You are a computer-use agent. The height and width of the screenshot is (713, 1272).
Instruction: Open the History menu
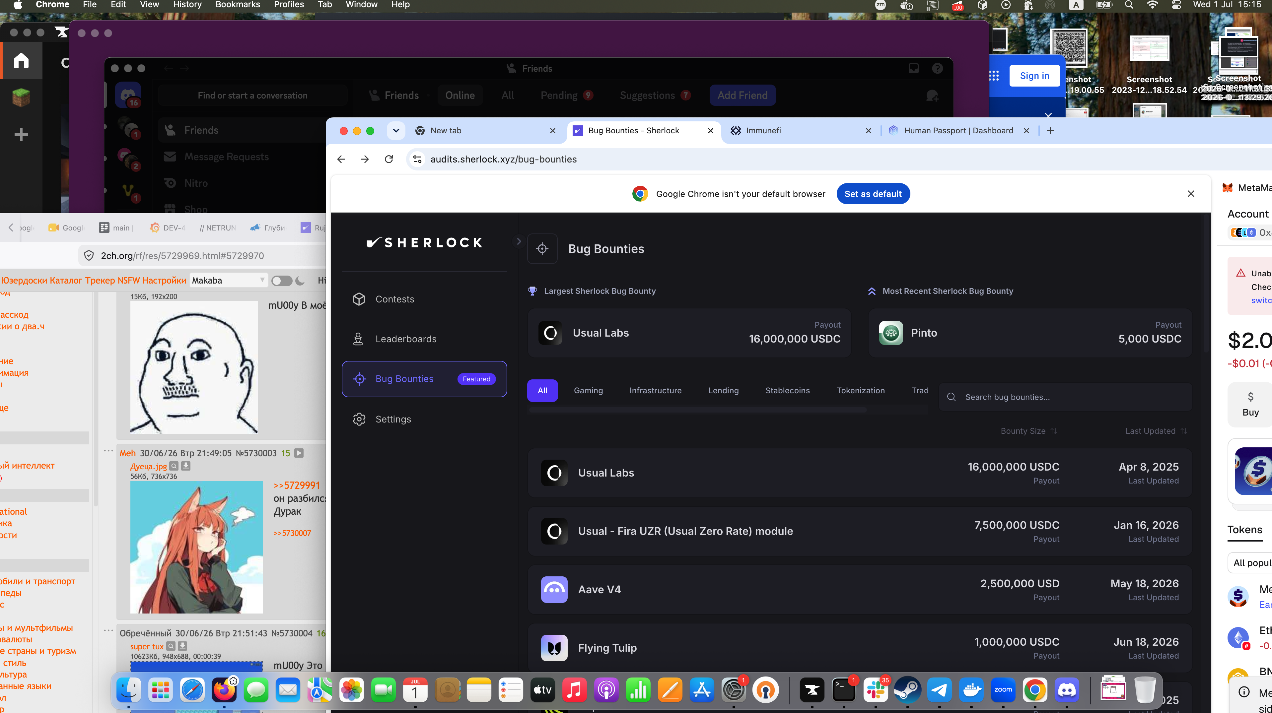click(187, 5)
